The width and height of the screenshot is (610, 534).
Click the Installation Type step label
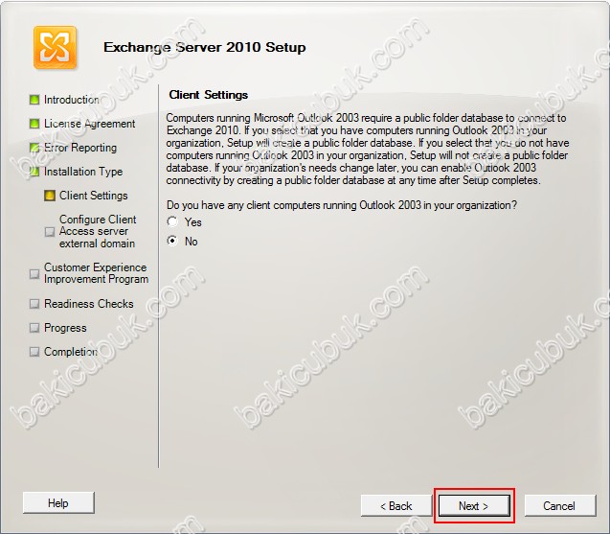(83, 172)
